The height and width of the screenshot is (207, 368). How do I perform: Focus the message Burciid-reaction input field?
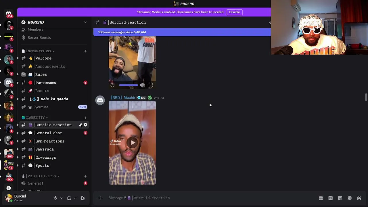[211, 198]
